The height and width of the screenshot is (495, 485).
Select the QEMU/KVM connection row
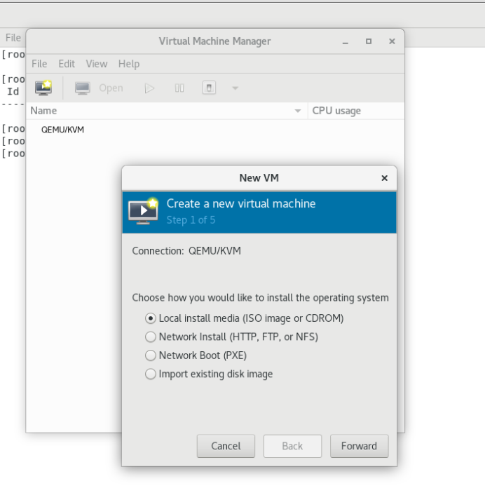(x=215, y=130)
